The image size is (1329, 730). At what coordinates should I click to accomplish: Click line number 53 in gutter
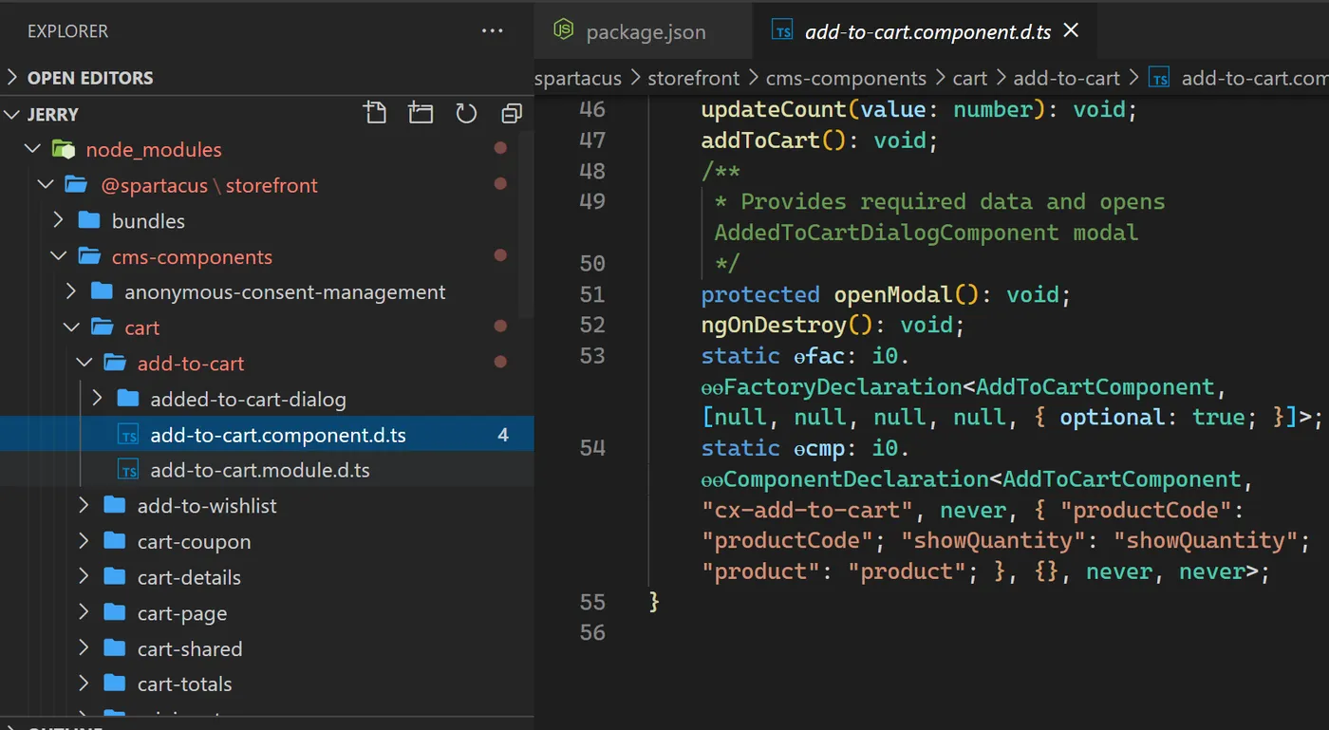592,356
